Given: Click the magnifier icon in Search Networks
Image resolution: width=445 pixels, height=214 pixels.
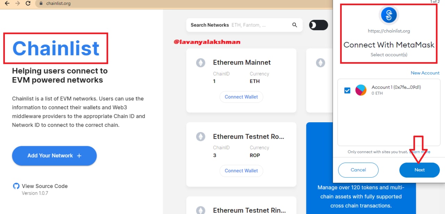Looking at the screenshot, I should (x=295, y=25).
